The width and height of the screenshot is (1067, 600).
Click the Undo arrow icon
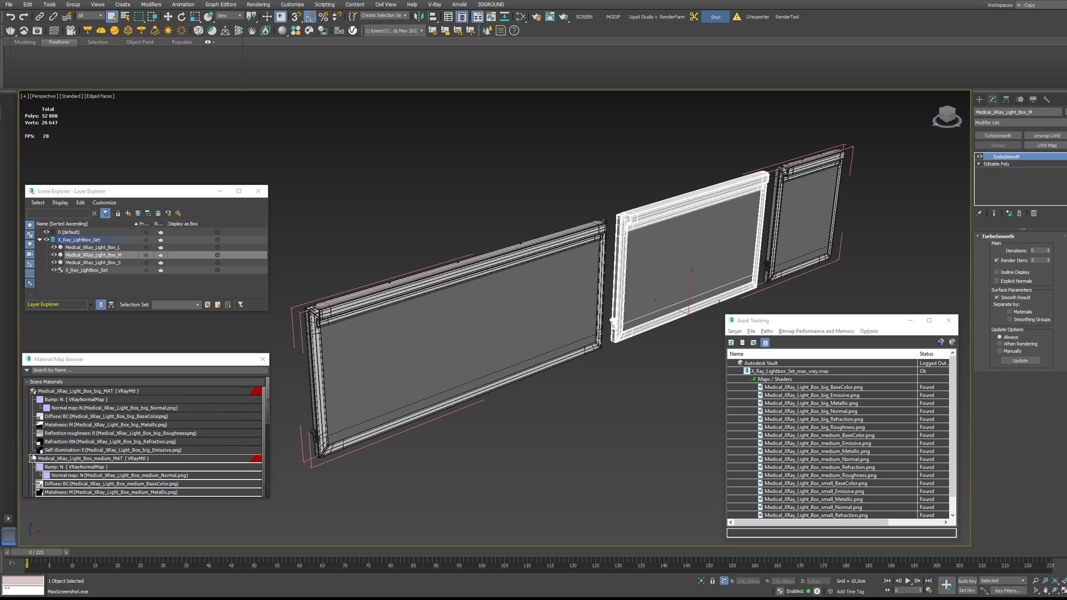[10, 17]
